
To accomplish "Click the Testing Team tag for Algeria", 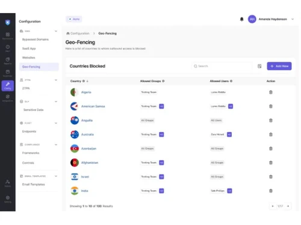I will [149, 92].
